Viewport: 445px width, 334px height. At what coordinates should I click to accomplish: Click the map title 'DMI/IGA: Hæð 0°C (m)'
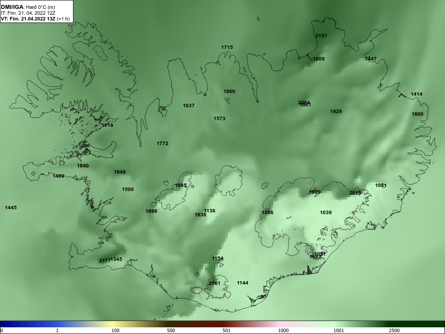click(x=28, y=7)
